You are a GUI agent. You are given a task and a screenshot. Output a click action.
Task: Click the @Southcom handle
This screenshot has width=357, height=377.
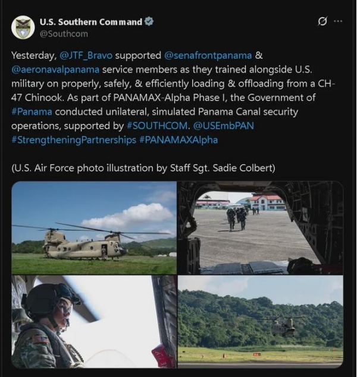64,34
